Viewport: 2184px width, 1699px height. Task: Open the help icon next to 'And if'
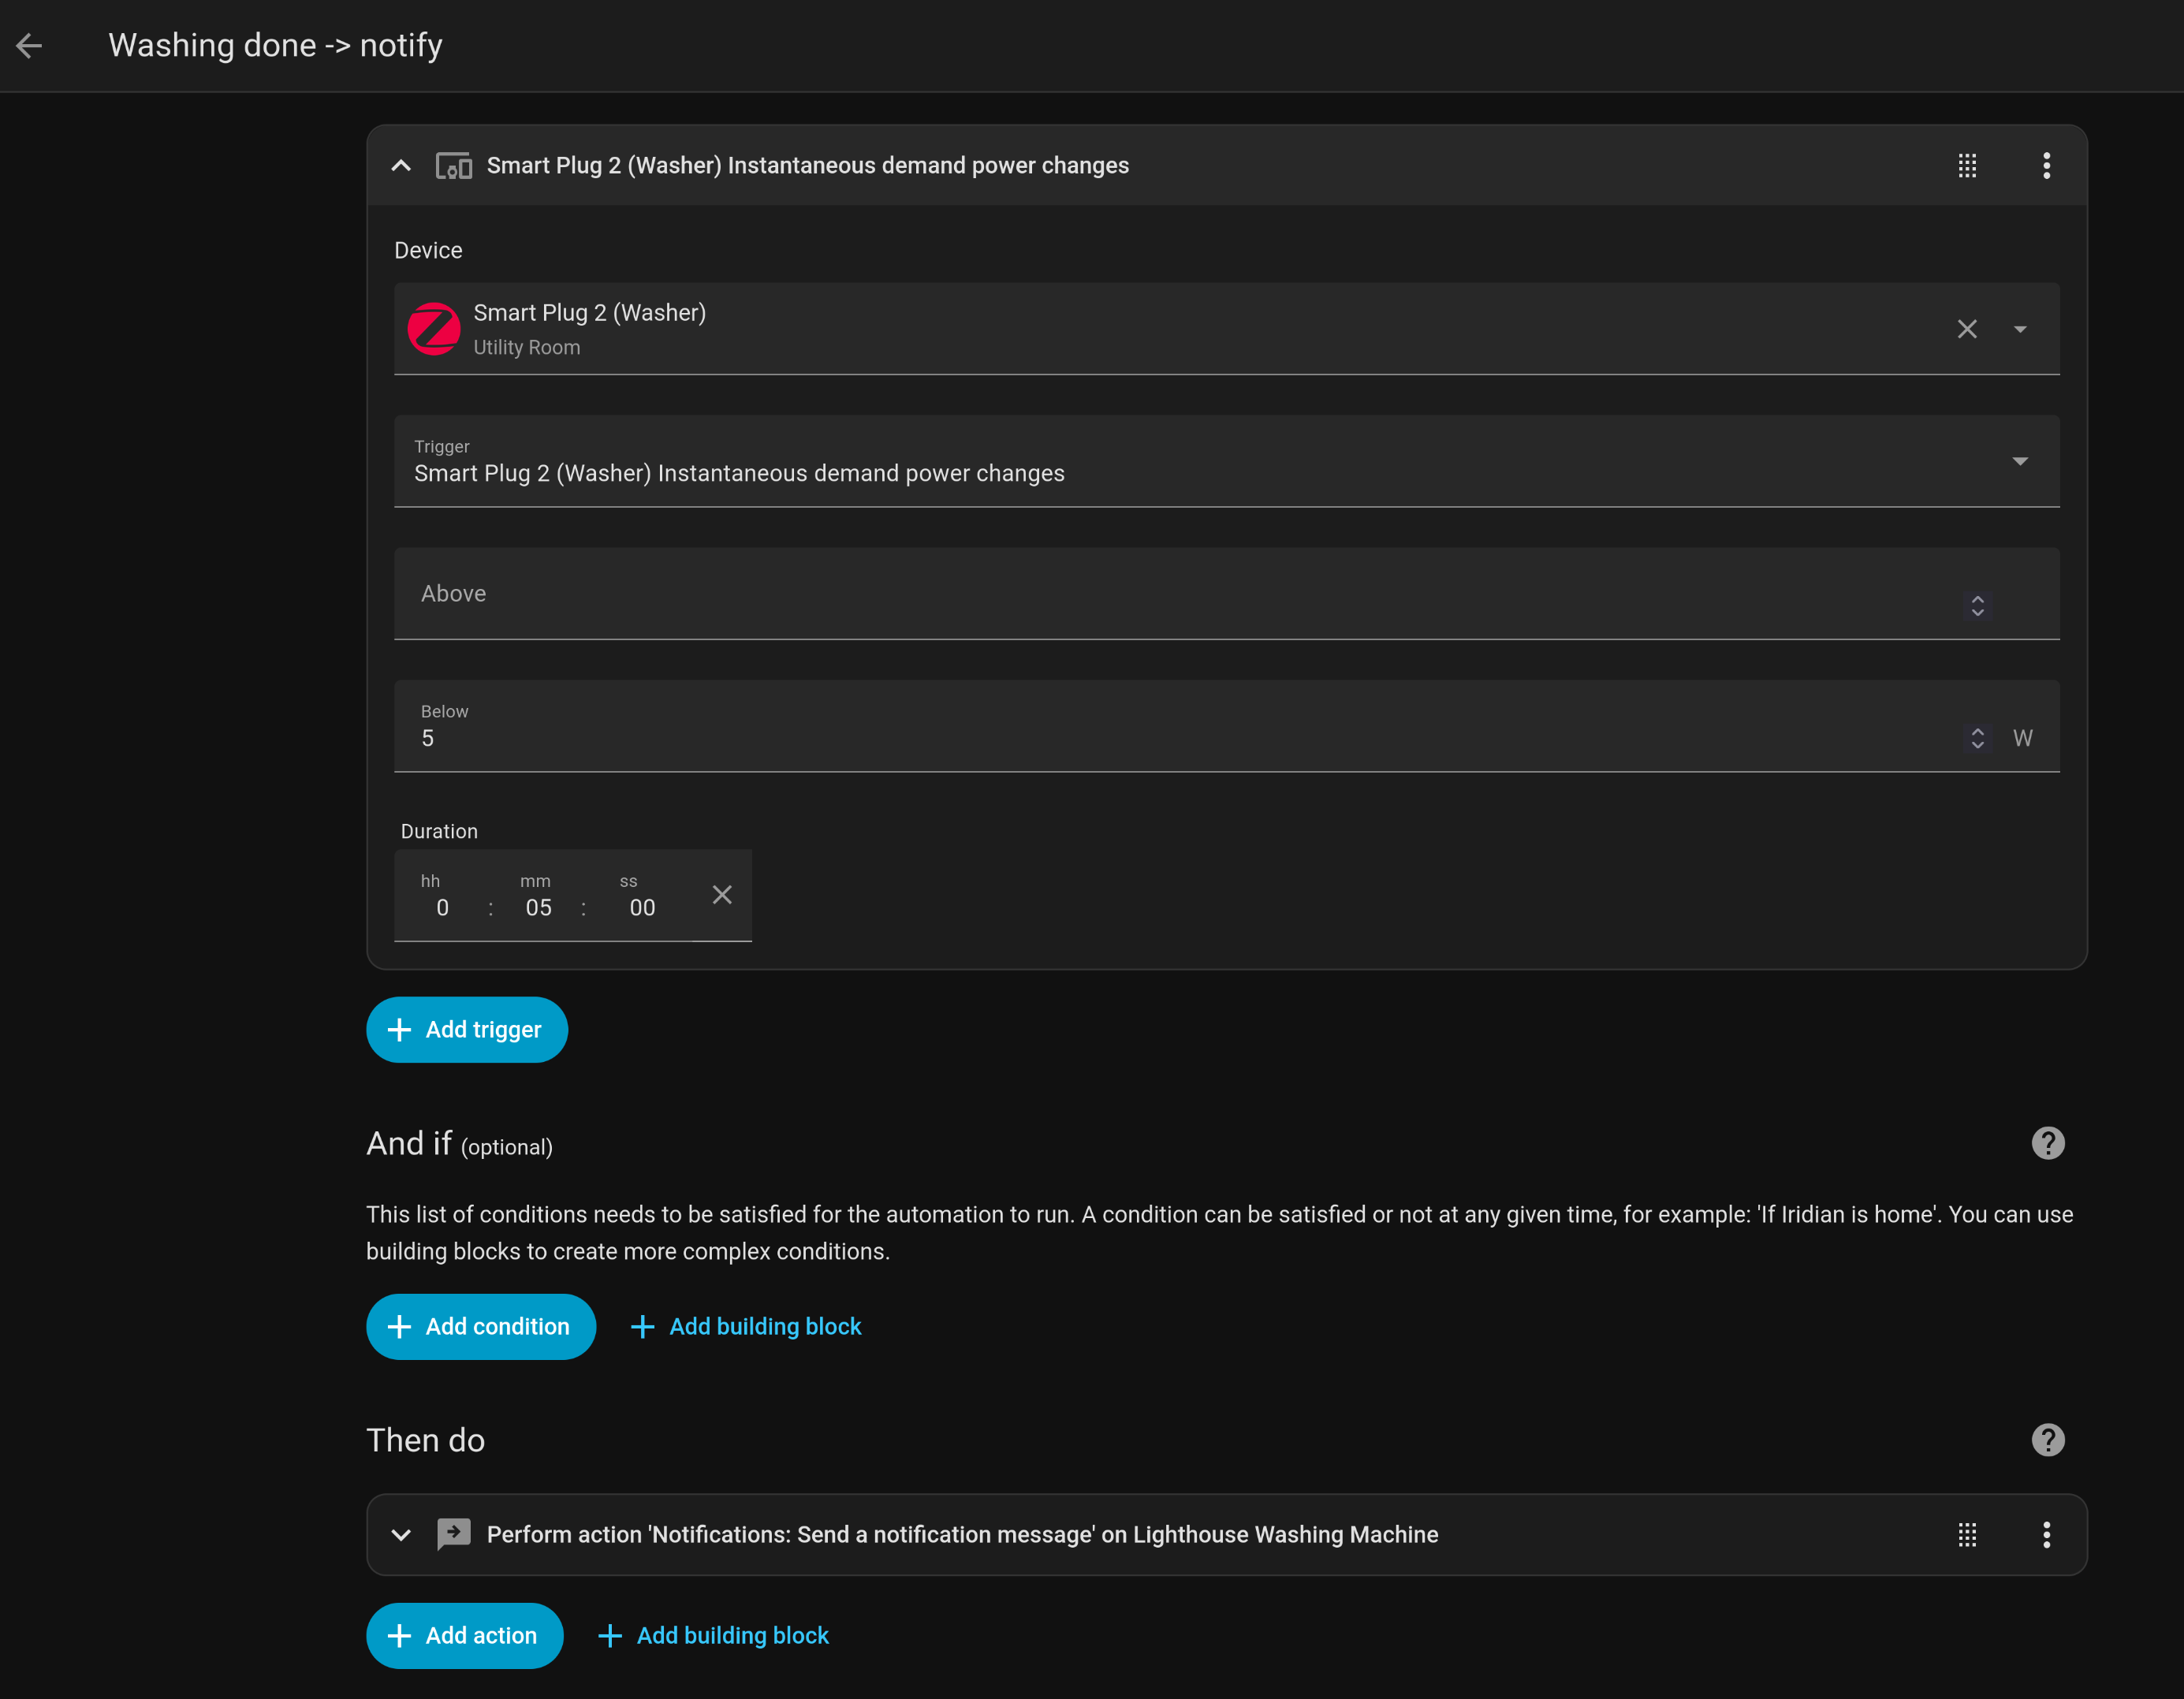pyautogui.click(x=2047, y=1142)
